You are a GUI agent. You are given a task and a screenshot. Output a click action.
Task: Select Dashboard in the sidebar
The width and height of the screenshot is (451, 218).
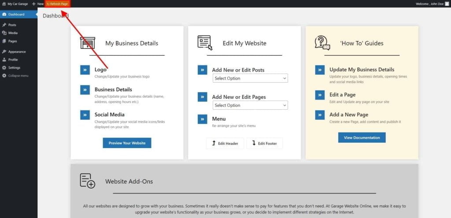(x=18, y=15)
